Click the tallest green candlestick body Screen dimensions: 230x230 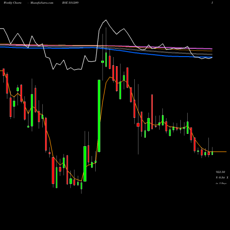tap(99, 116)
